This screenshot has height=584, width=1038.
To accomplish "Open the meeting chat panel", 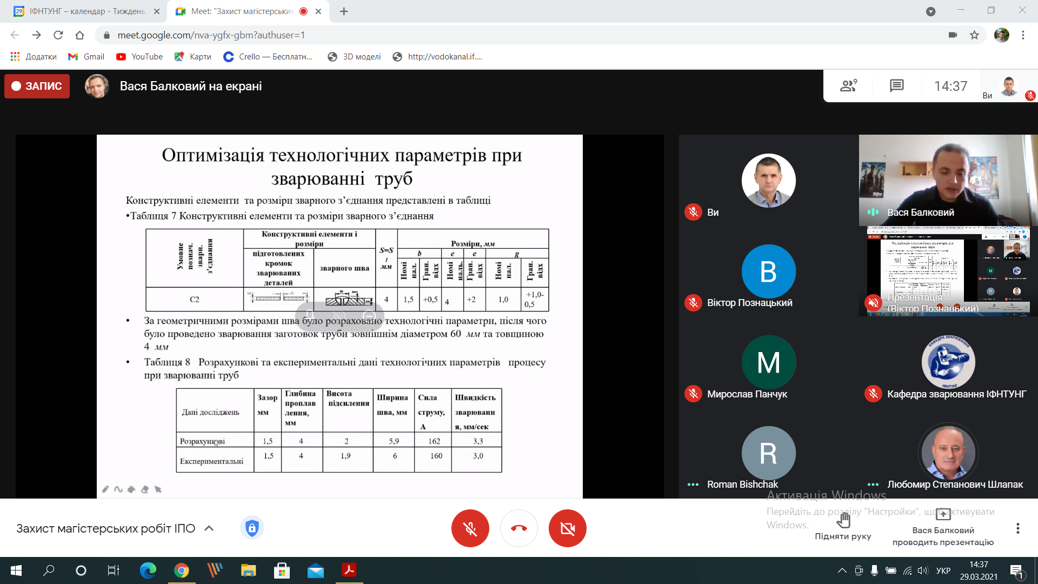I will pos(896,85).
